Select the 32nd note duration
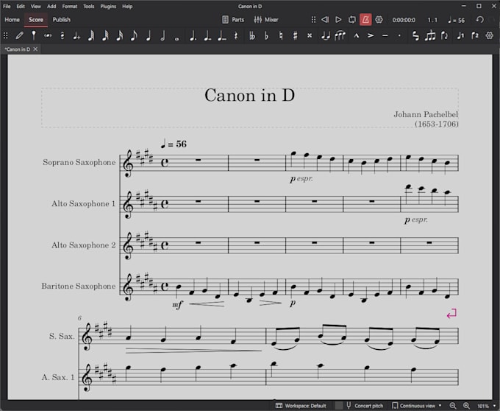 click(x=105, y=36)
